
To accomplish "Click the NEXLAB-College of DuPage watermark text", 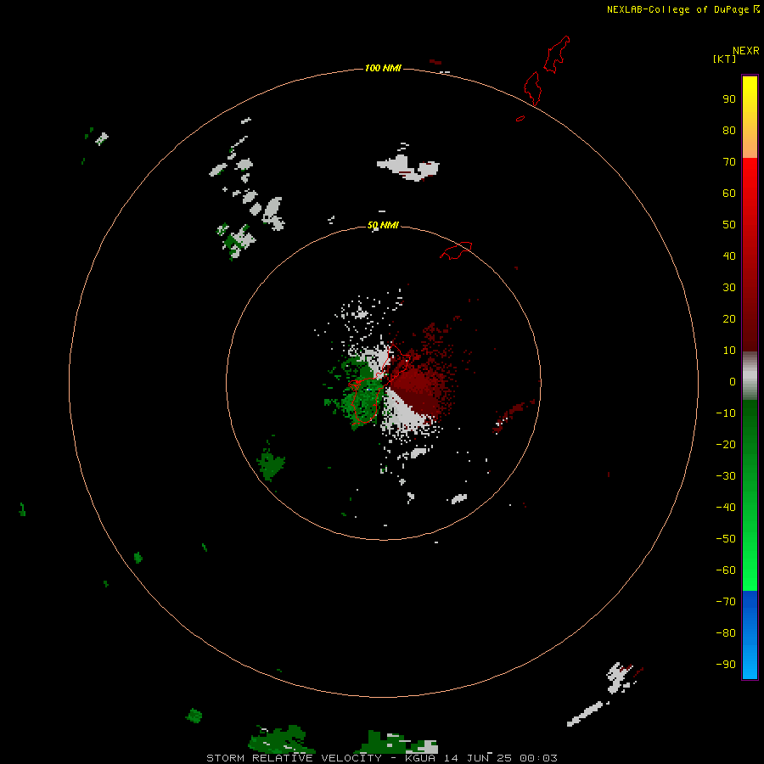I will pyautogui.click(x=683, y=9).
